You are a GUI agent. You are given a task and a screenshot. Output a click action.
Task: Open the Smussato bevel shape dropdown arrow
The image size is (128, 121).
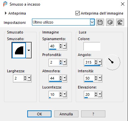29,50
